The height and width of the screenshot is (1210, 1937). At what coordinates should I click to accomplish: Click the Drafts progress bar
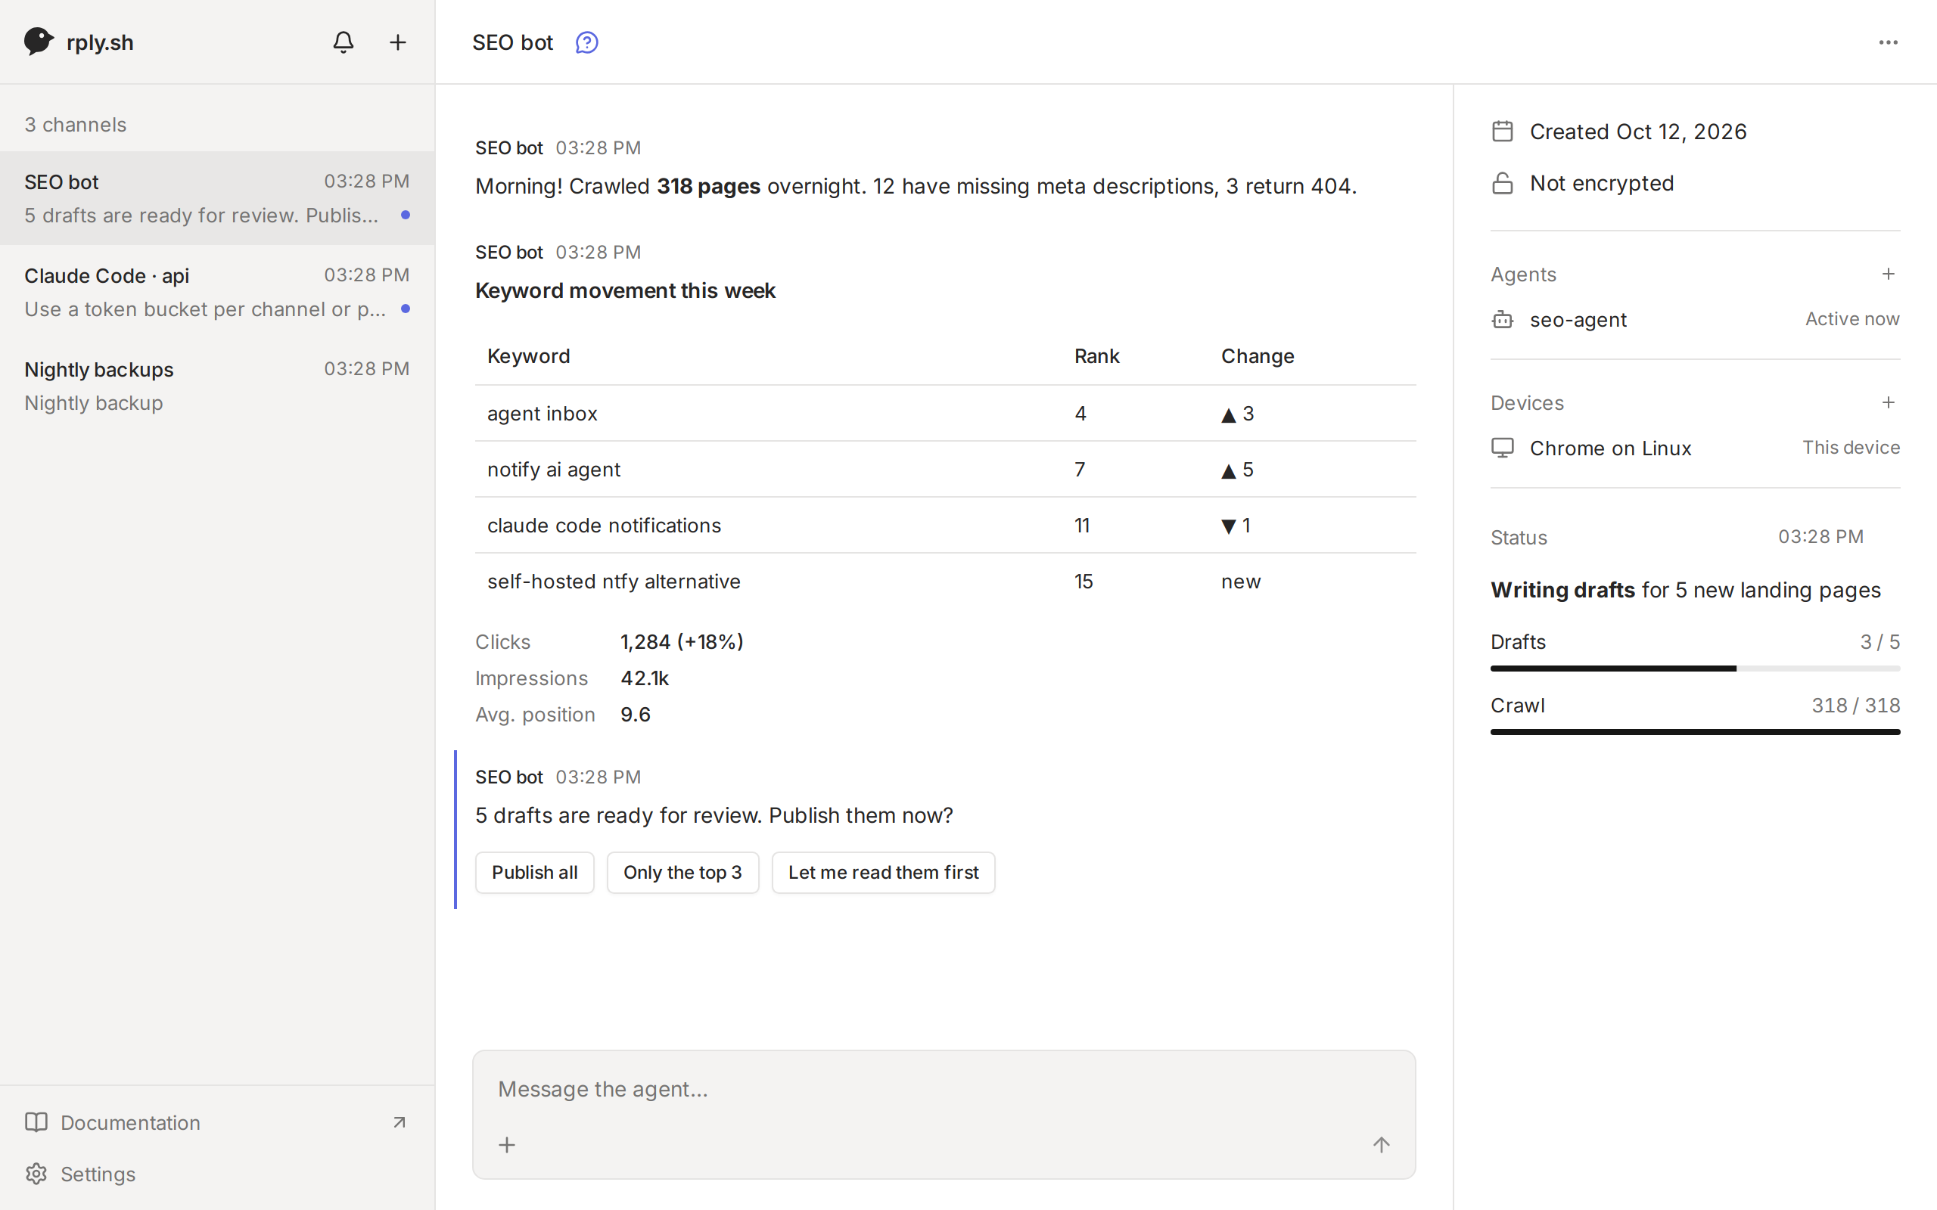(x=1696, y=669)
